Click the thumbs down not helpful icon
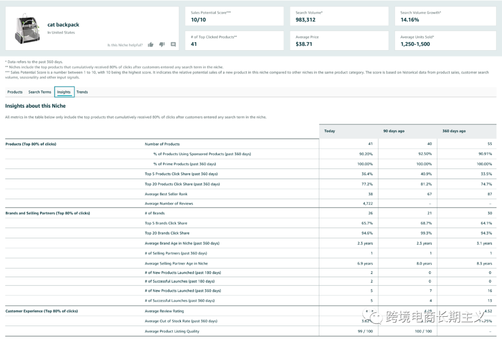Image resolution: width=502 pixels, height=339 pixels. 162,45
